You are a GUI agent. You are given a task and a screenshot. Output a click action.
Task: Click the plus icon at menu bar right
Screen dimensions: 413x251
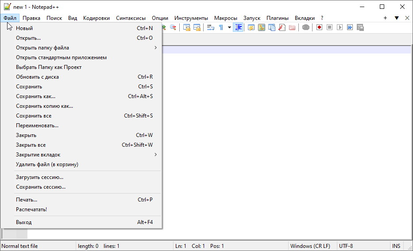pos(386,18)
